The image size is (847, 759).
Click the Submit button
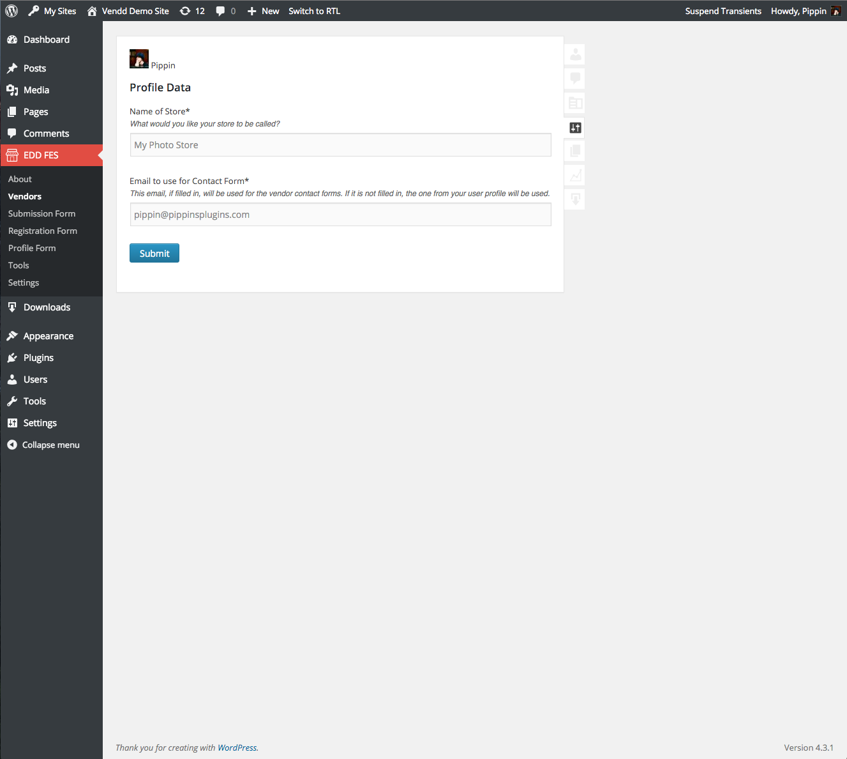point(154,253)
